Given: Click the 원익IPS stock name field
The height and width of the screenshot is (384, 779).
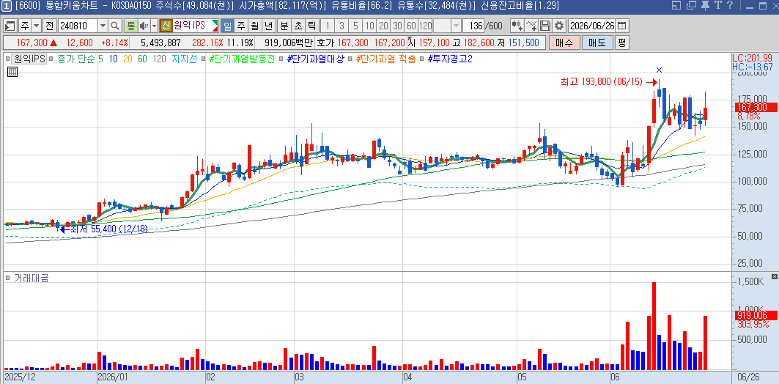Looking at the screenshot, I should [x=196, y=26].
